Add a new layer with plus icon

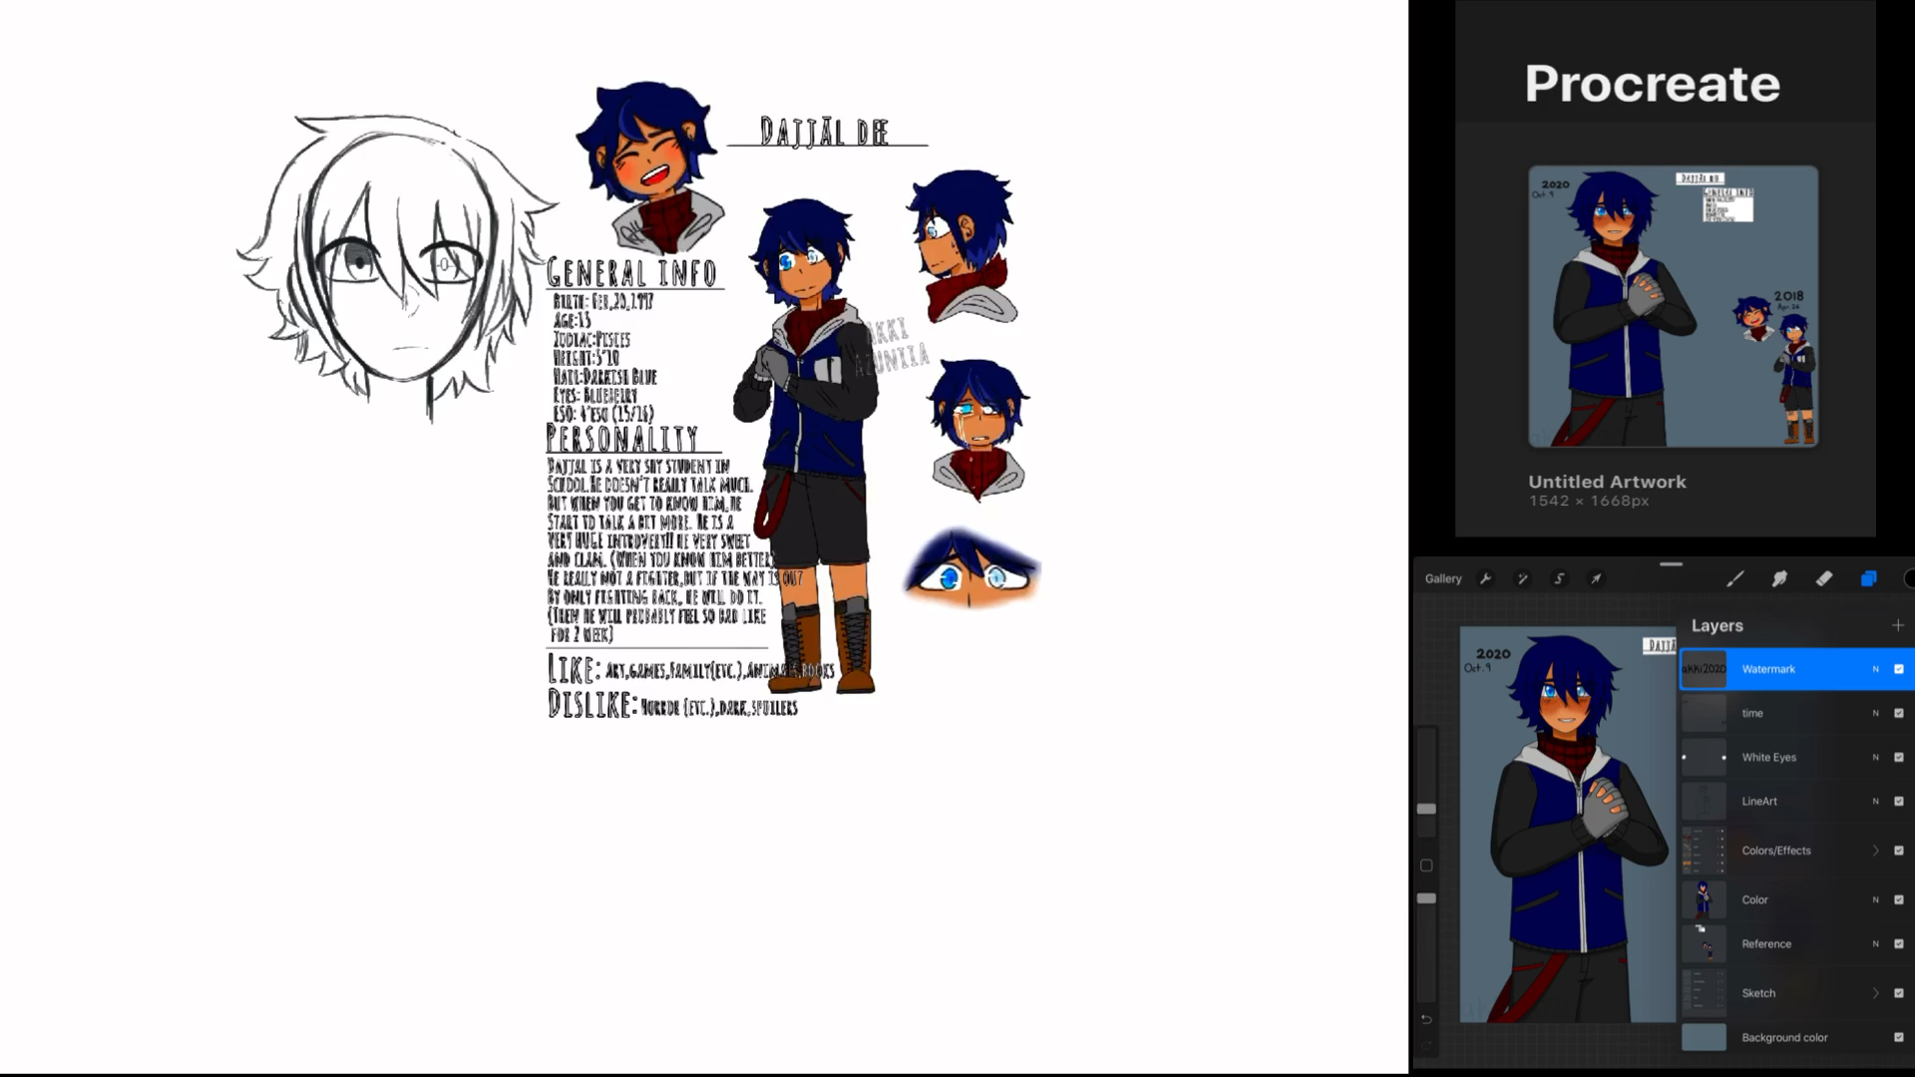pyautogui.click(x=1898, y=625)
